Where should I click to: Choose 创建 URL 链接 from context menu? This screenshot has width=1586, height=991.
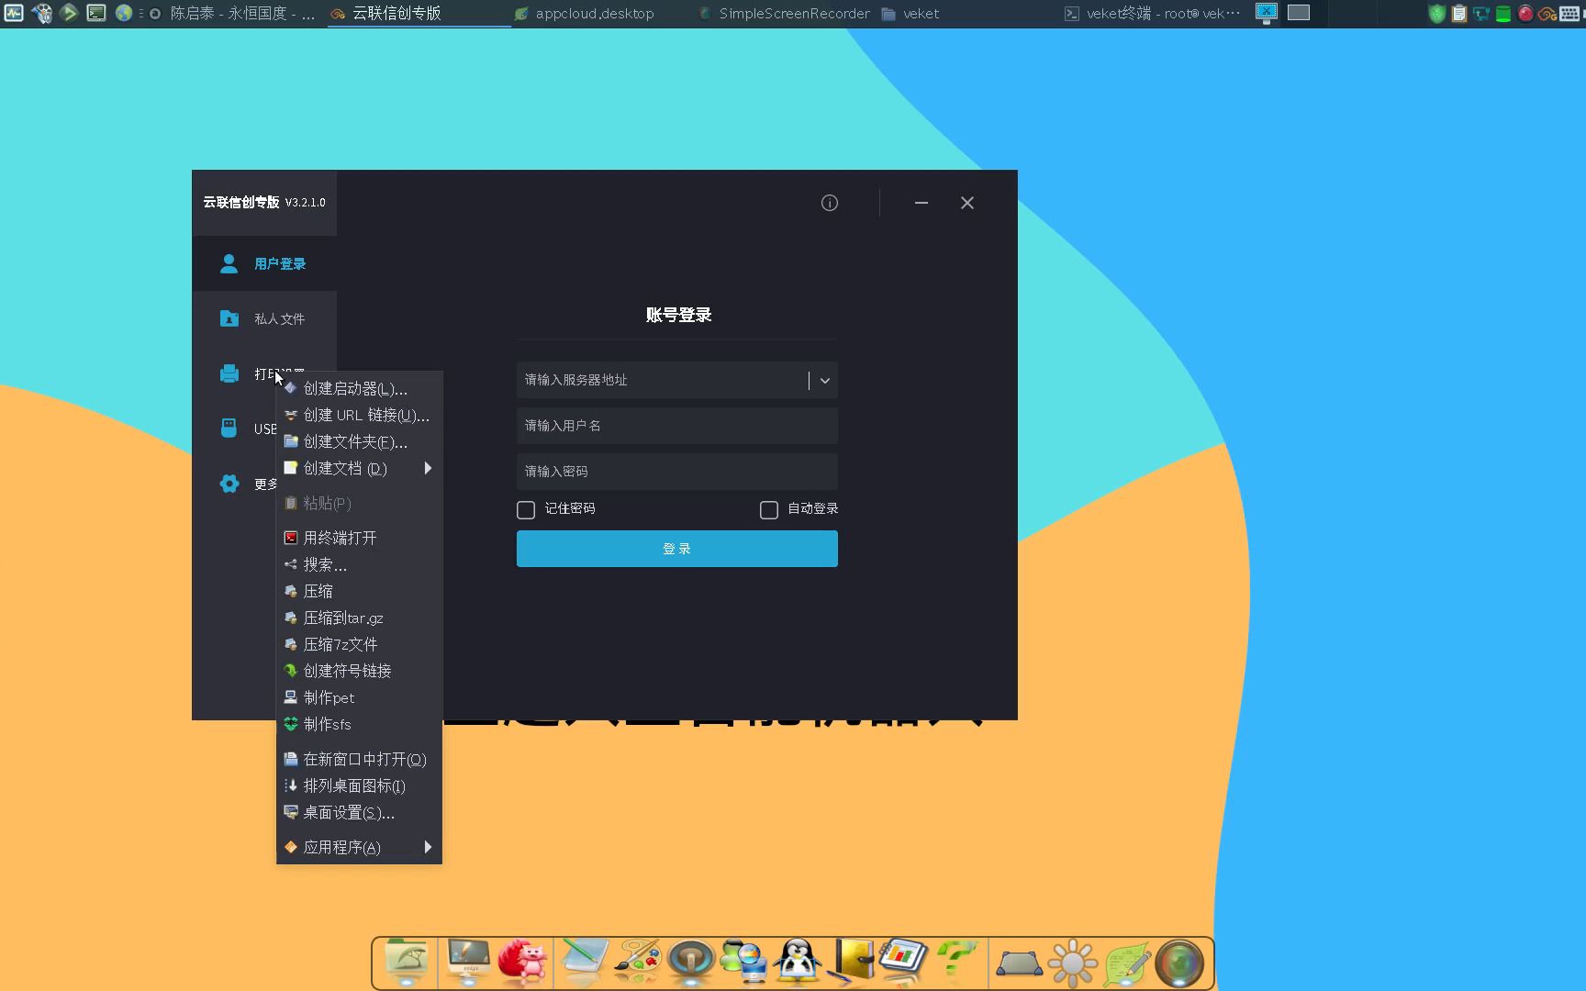tap(359, 415)
